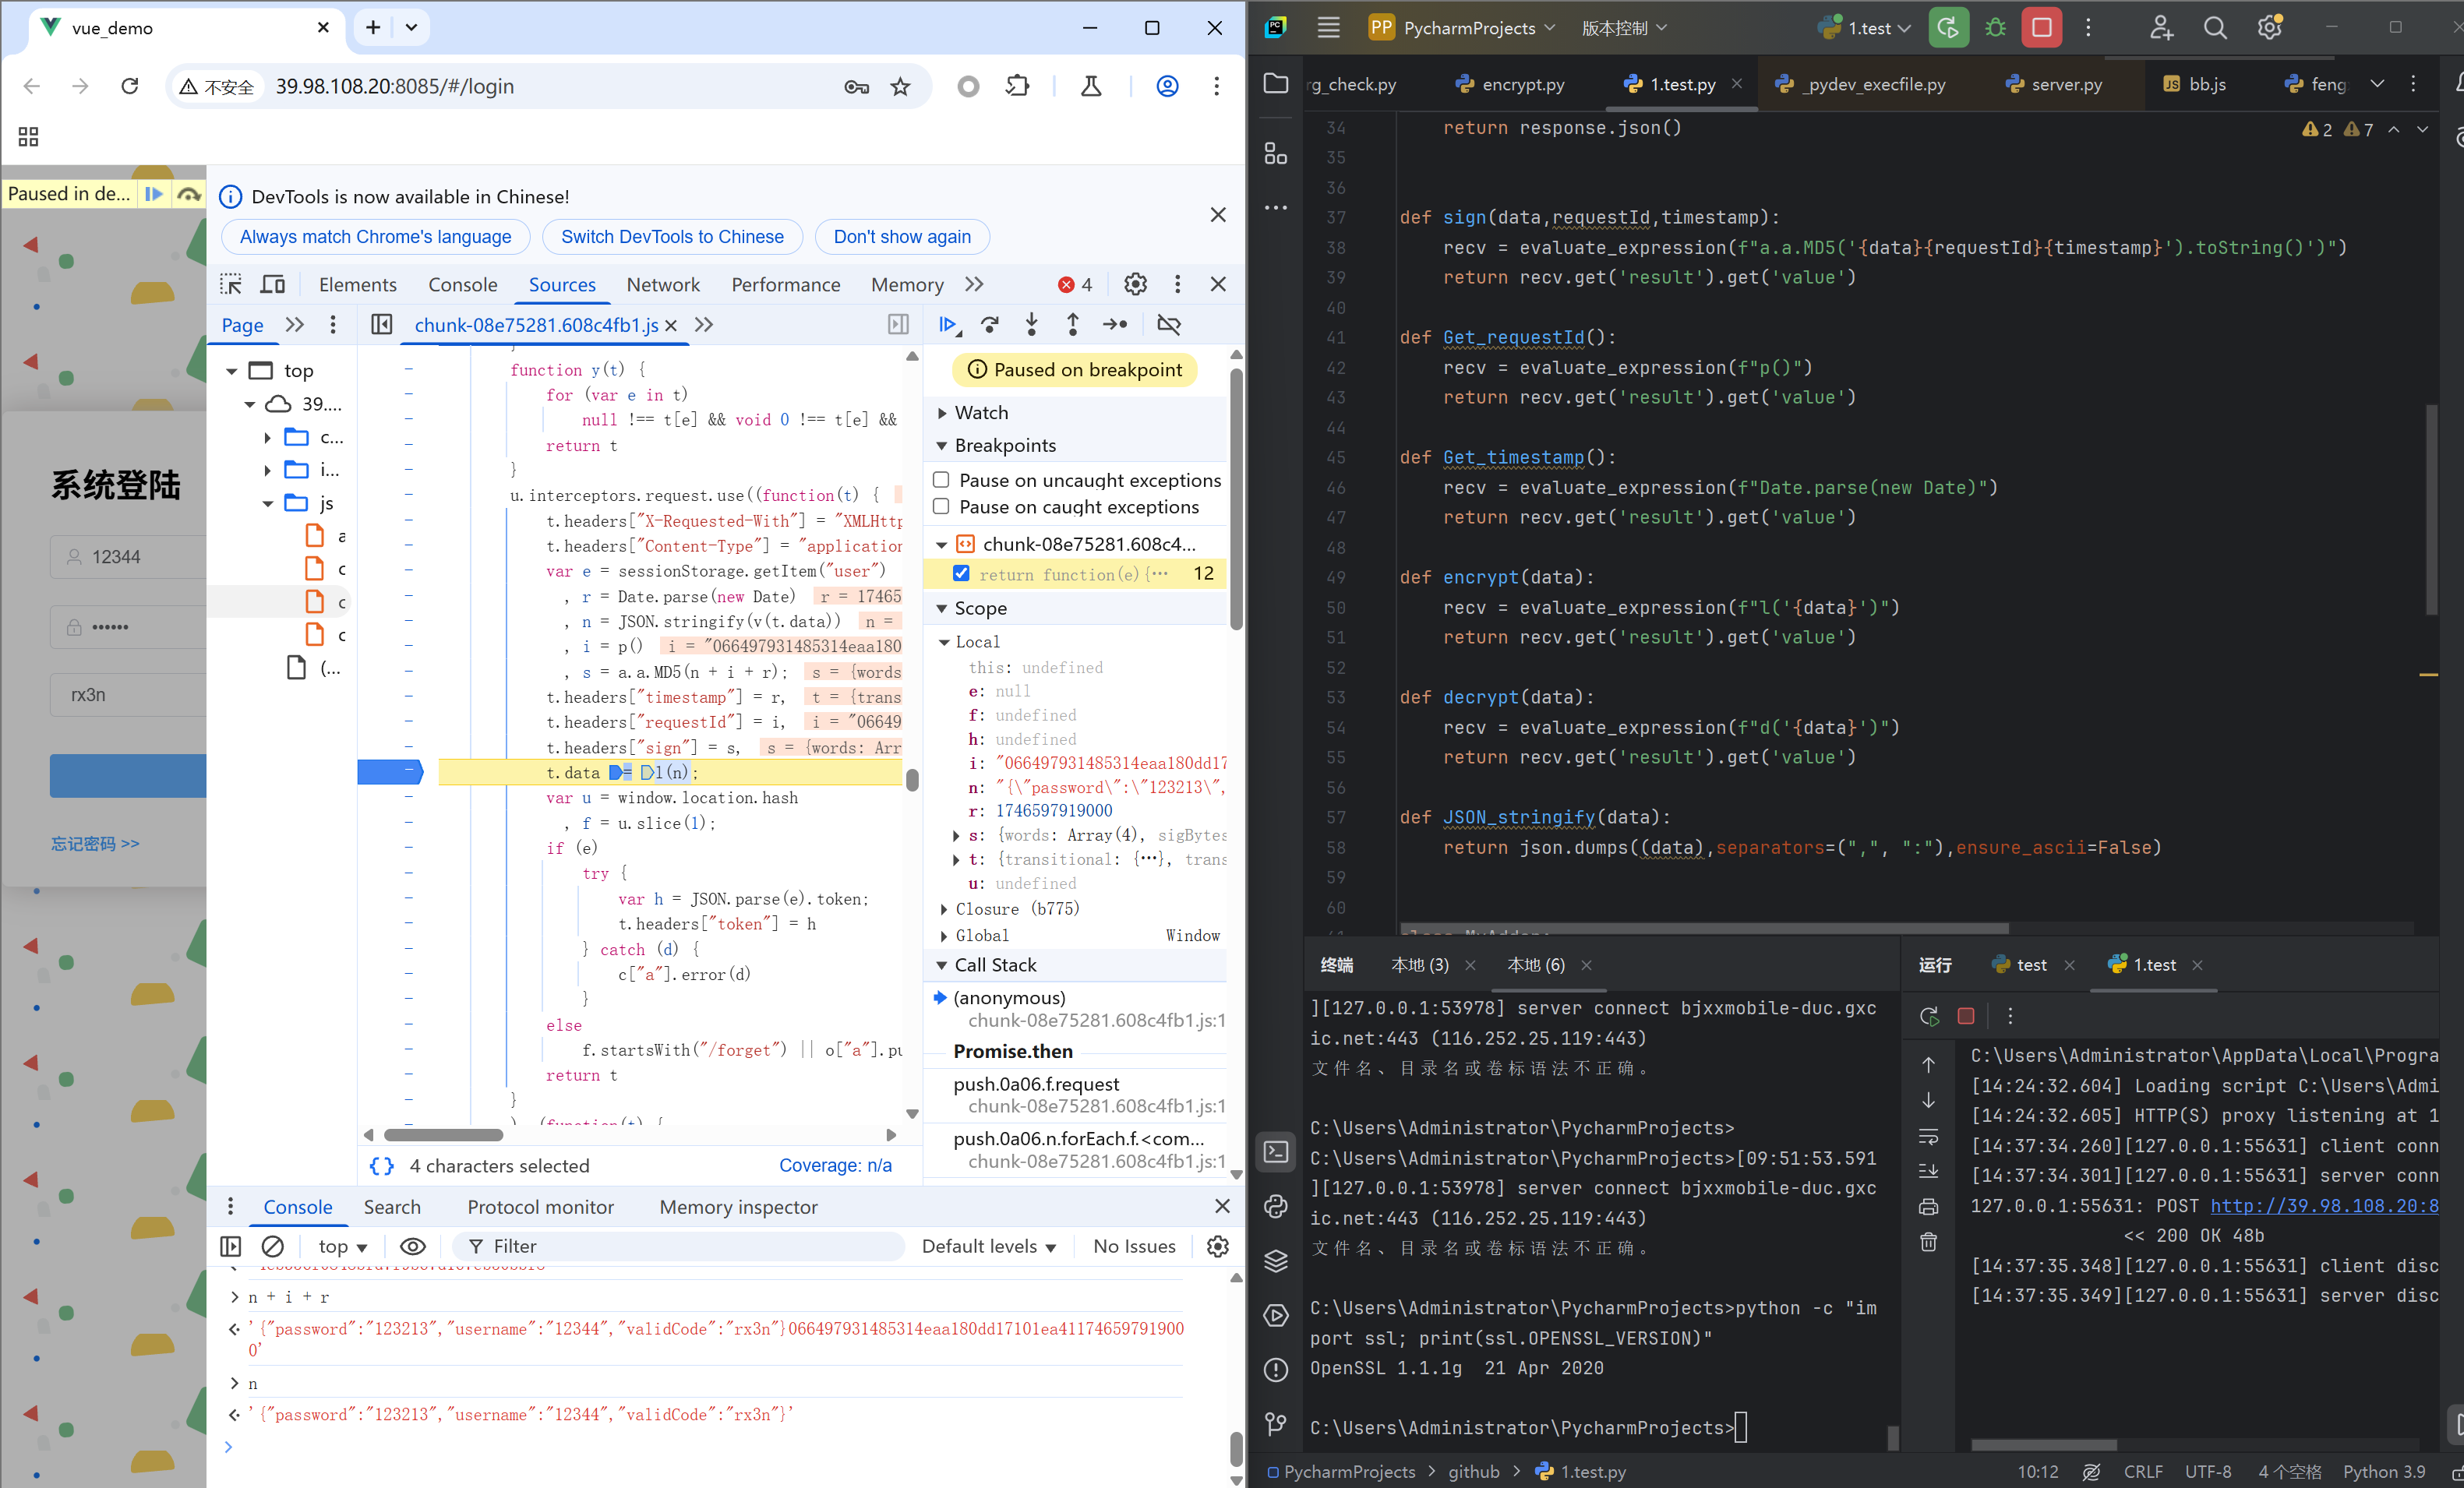Deactivate breakpoints icon in debugger toolbar
This screenshot has height=1488, width=2464.
point(1168,324)
